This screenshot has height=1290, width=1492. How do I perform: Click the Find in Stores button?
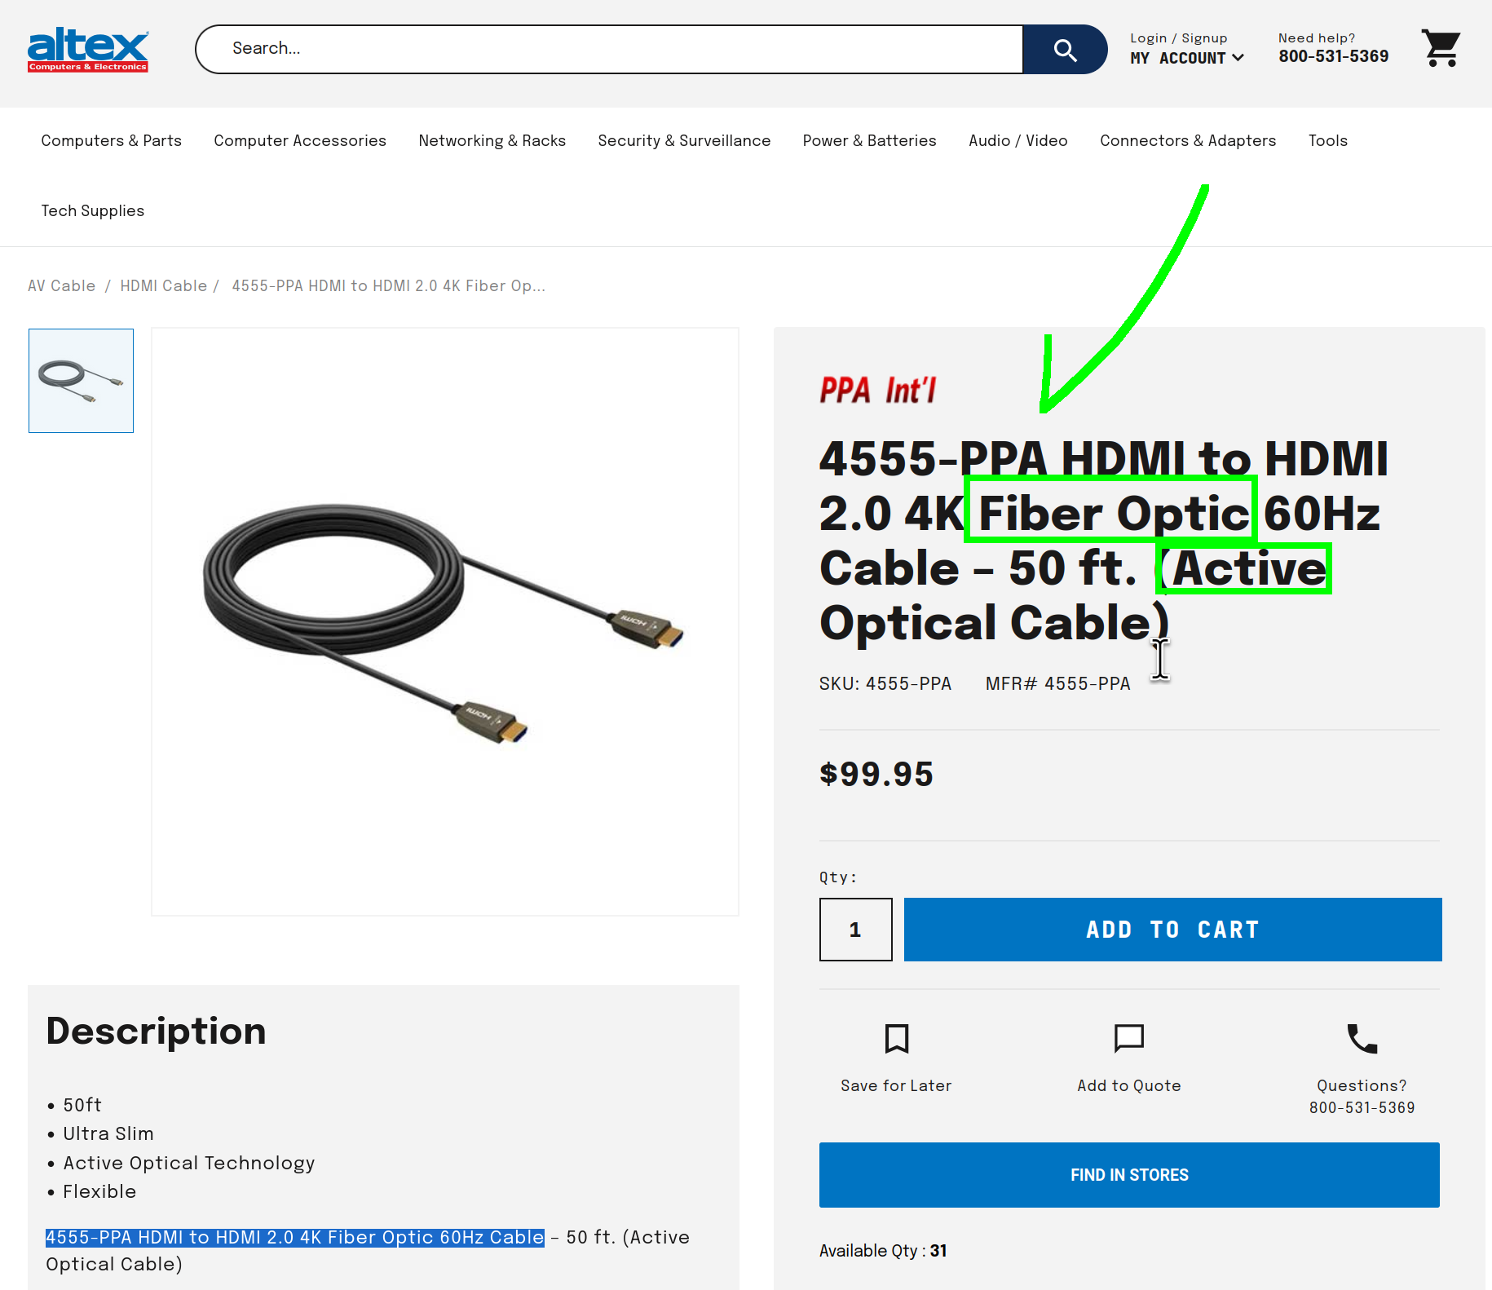[1129, 1175]
